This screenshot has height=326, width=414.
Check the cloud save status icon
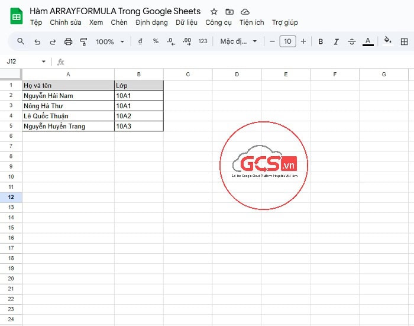tap(245, 12)
